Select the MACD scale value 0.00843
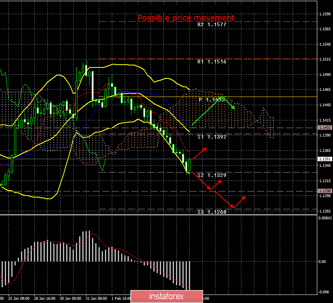Viewport: 333px width, 303px height. [325, 218]
